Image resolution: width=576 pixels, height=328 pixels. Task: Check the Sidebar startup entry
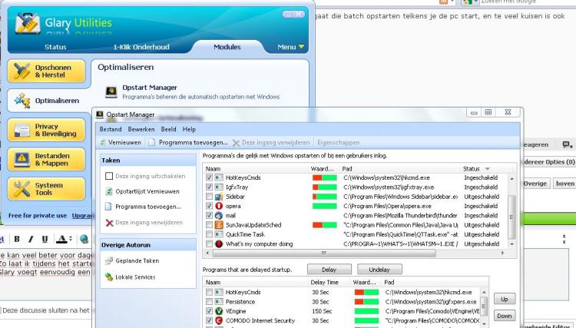pos(209,197)
